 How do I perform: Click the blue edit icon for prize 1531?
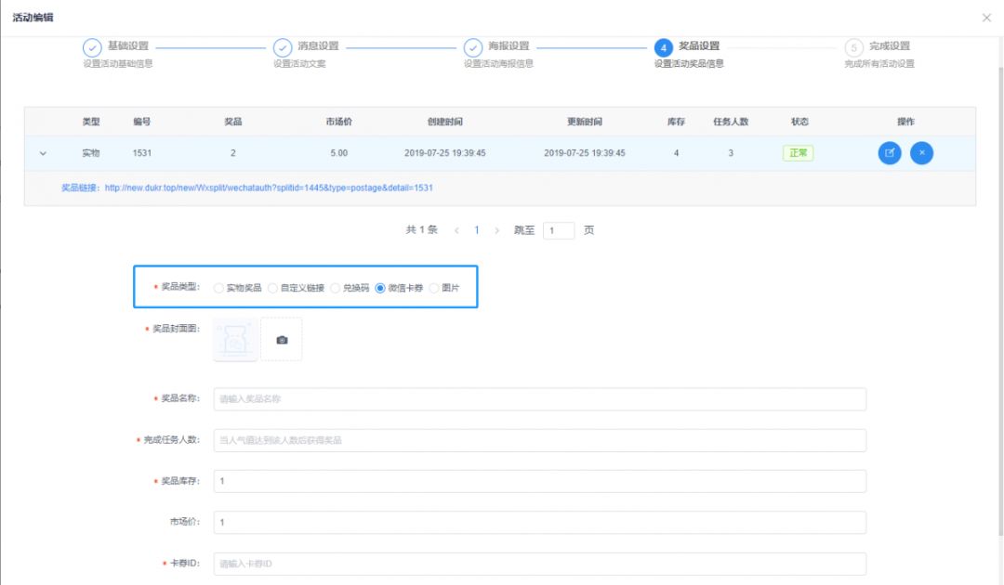click(890, 153)
